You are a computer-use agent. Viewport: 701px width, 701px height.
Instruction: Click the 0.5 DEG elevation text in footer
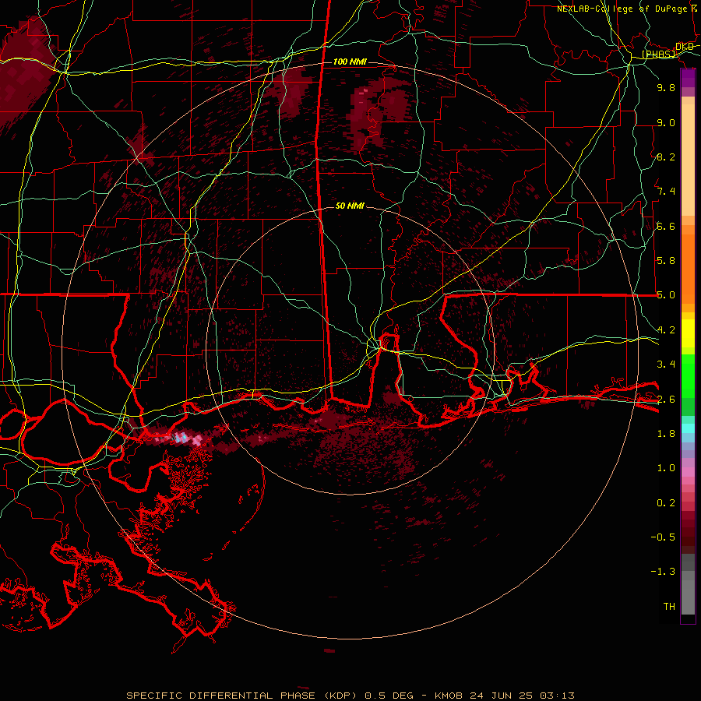point(389,696)
